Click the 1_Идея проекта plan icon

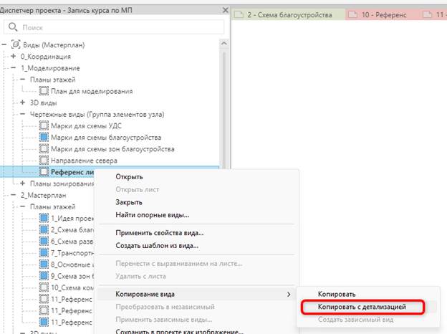click(44, 218)
